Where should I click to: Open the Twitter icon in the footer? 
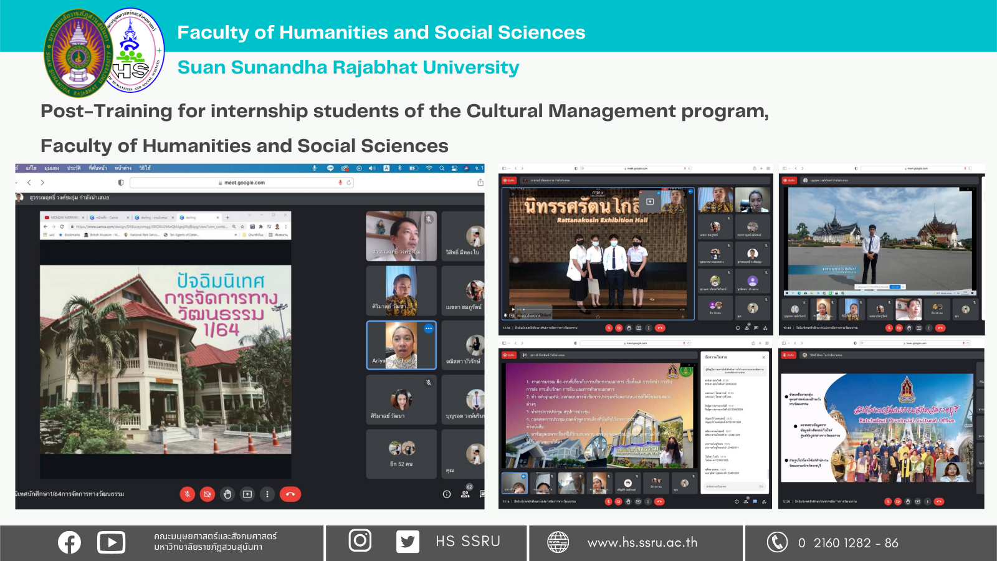coord(408,542)
